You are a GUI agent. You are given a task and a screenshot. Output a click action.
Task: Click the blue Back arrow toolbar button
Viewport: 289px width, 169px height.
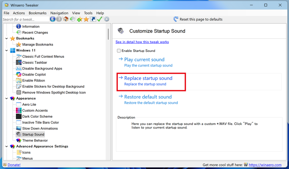52,19
